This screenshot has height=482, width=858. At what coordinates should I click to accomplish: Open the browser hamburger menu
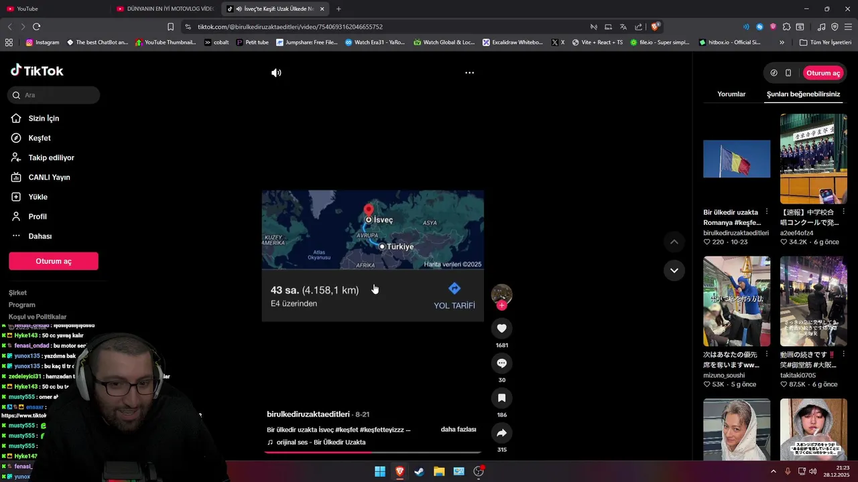click(x=849, y=27)
